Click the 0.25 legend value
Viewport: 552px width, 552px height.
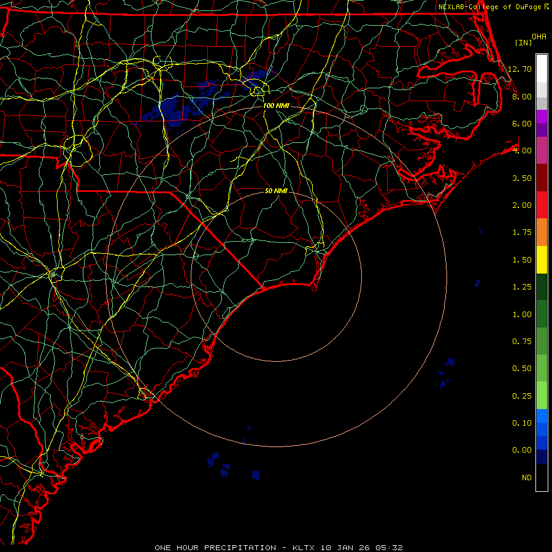point(522,396)
